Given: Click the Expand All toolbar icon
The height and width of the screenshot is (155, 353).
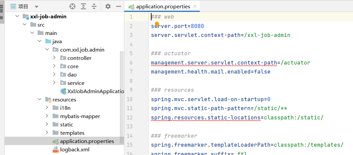Looking at the screenshot, I should pyautogui.click(x=83, y=7).
